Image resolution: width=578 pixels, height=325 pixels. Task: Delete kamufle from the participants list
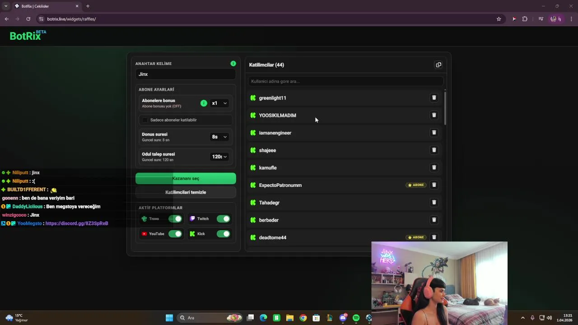click(x=434, y=167)
